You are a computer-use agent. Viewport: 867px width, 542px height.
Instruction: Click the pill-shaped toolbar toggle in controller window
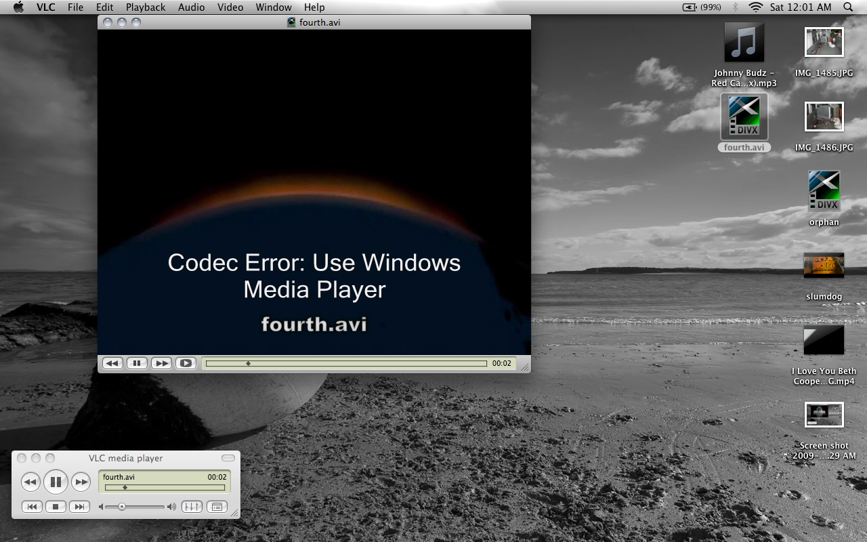(228, 458)
